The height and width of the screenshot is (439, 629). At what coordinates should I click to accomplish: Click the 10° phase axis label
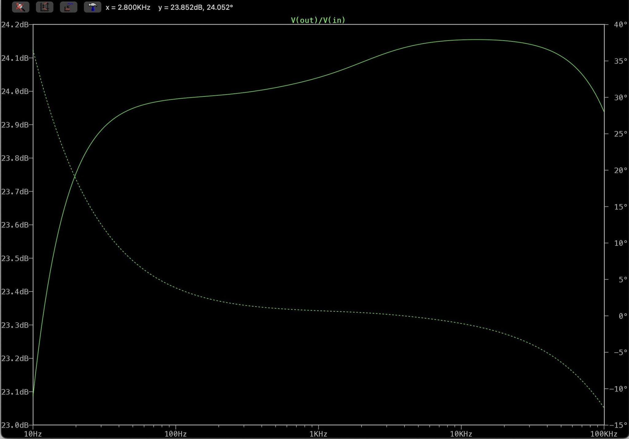620,243
